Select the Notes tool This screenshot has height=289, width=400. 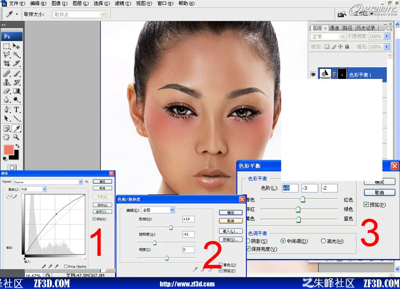tap(6, 129)
